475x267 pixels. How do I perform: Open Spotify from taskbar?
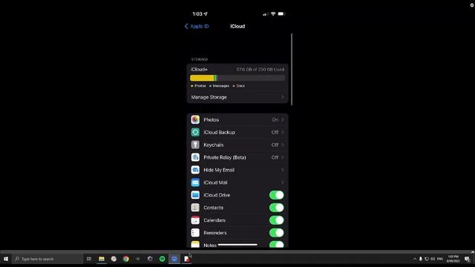162,259
